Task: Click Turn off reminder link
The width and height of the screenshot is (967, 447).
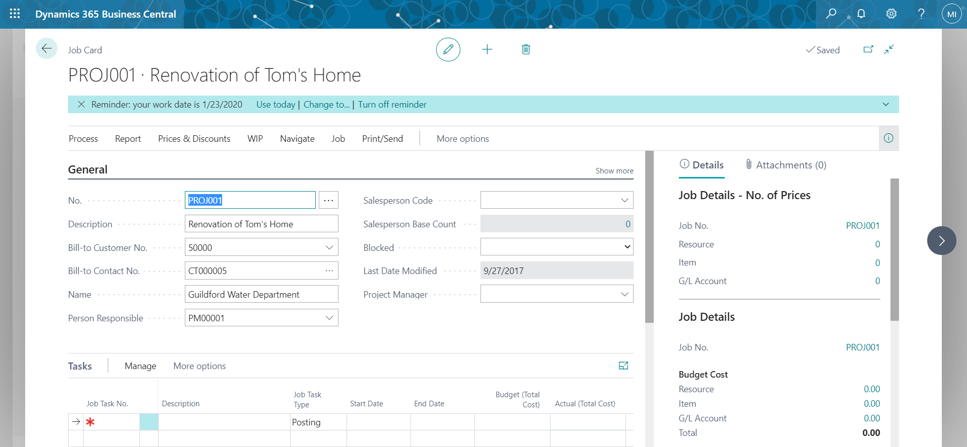Action: [392, 105]
